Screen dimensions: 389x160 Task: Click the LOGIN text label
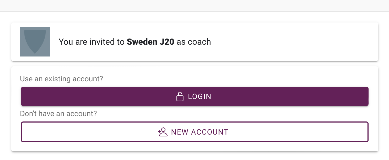(x=200, y=96)
